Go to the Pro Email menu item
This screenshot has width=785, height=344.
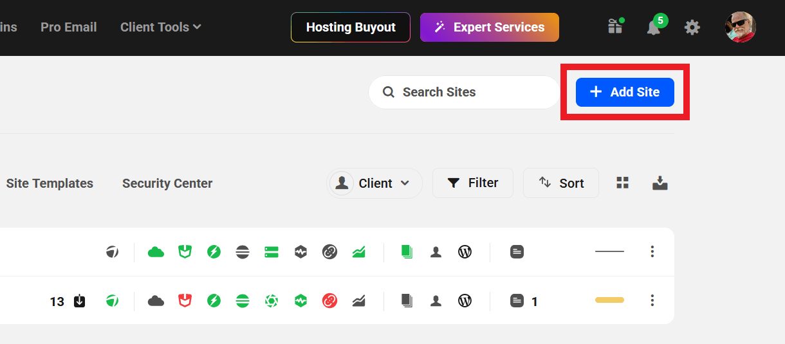click(68, 27)
